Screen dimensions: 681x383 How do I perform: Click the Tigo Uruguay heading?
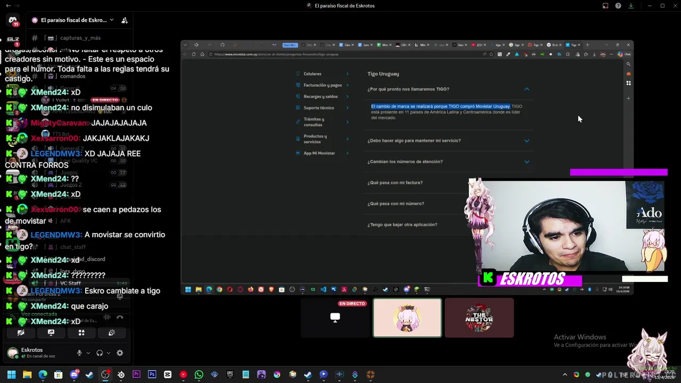[x=383, y=74]
